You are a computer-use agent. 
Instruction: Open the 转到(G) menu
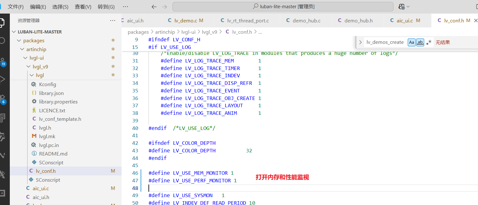[x=106, y=7]
